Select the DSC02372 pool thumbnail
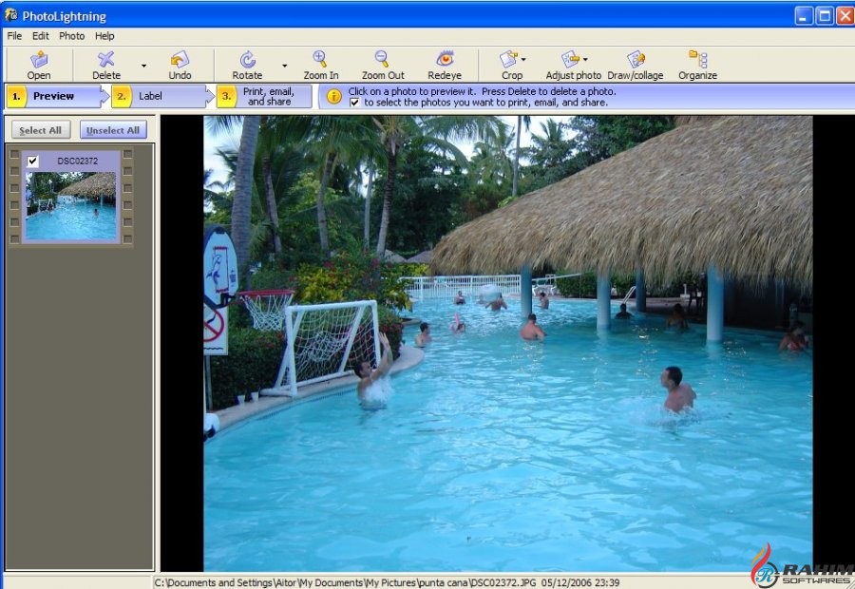The image size is (855, 589). (x=71, y=206)
